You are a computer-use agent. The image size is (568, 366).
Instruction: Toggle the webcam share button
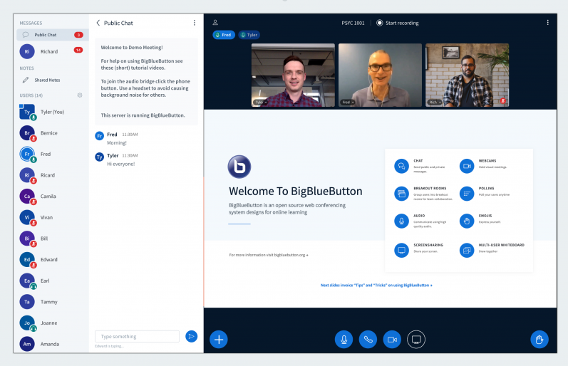[x=392, y=339]
